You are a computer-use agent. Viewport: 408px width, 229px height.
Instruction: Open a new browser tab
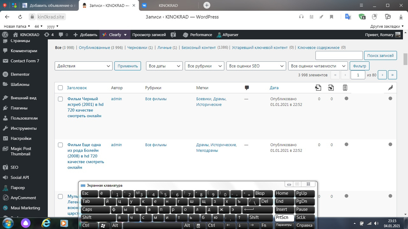207,5
